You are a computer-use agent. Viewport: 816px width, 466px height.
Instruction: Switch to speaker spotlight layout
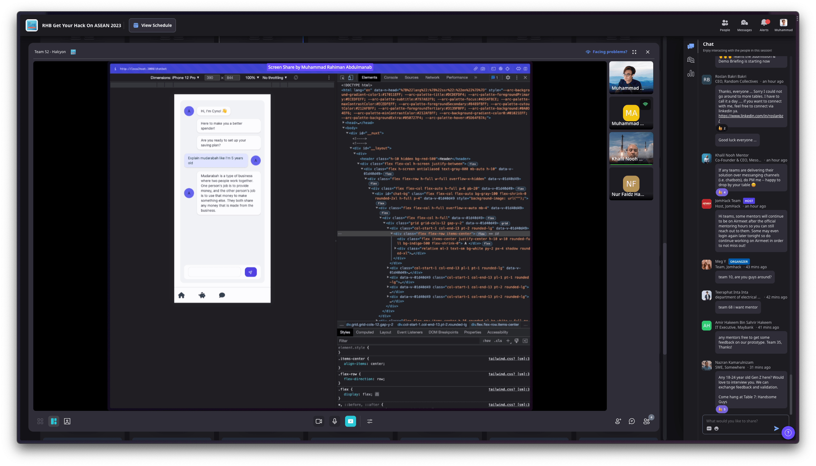tap(67, 421)
